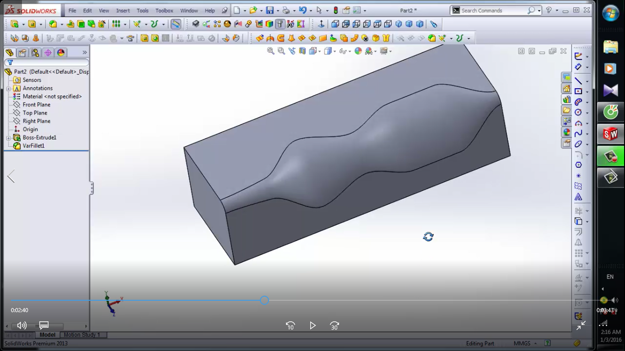The width and height of the screenshot is (625, 351).
Task: Open the View menu
Action: point(104,11)
